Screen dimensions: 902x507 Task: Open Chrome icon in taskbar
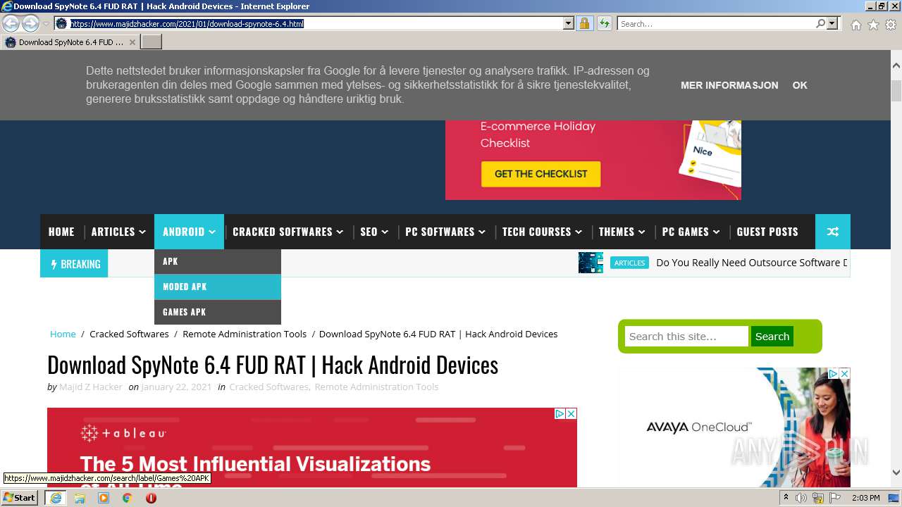[128, 498]
